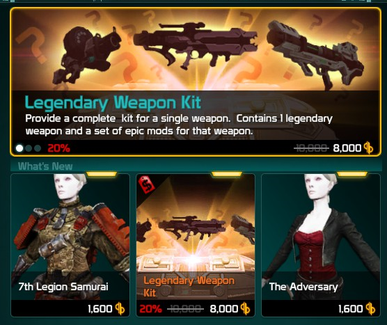This screenshot has height=325, width=387.
Task: Open the 7th Legion Samurai item card
Action: 70,245
